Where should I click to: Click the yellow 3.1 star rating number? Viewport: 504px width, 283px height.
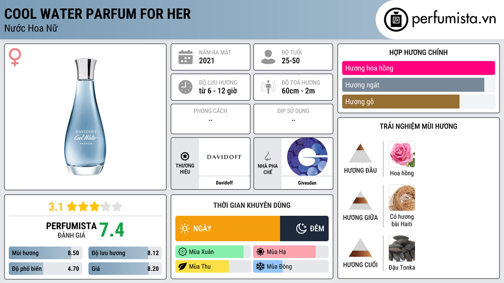click(56, 207)
